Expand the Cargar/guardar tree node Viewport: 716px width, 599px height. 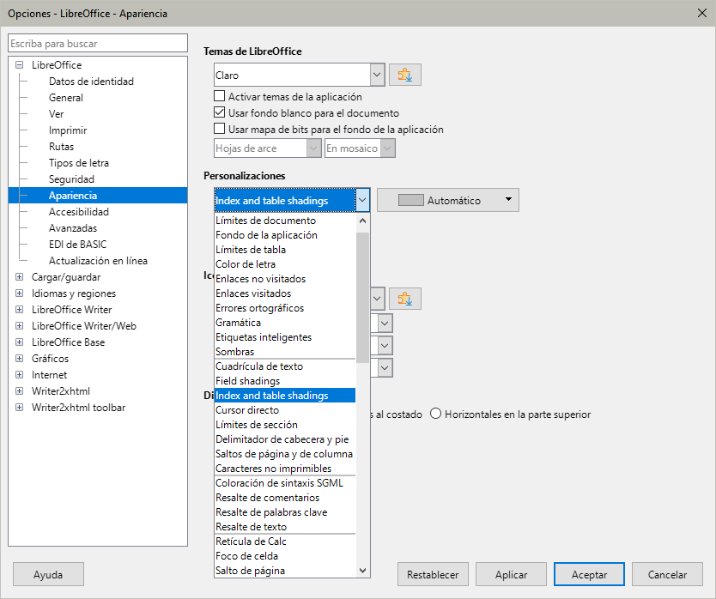(20, 277)
